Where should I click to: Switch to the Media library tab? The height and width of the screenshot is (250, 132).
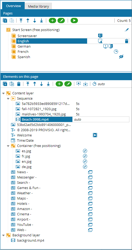[38, 7]
